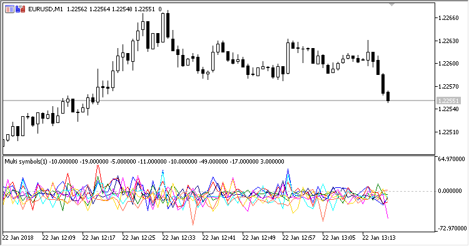This screenshot has width=469, height=246.
Task: Click the 0.000000 indicator zero level label
Action: pyautogui.click(x=450, y=191)
